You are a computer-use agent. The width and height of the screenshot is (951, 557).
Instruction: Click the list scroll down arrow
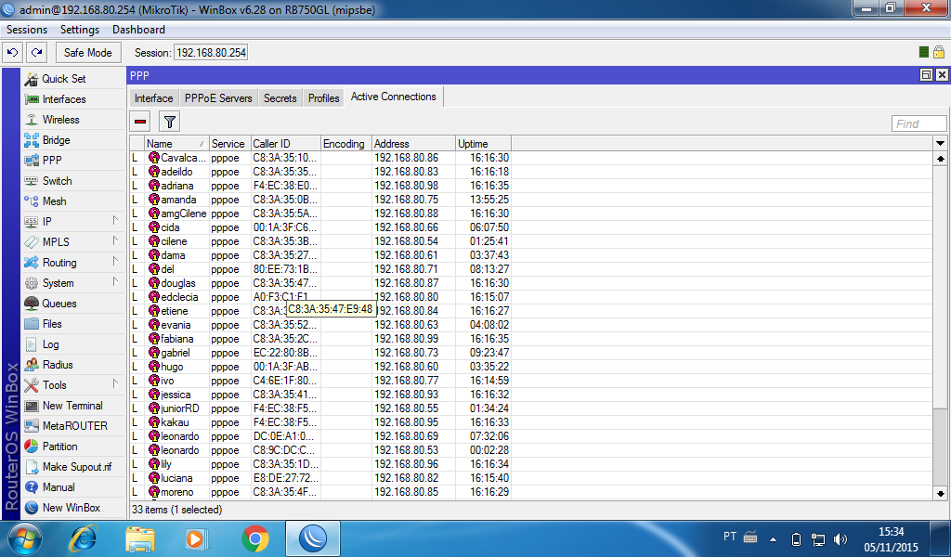pyautogui.click(x=940, y=494)
